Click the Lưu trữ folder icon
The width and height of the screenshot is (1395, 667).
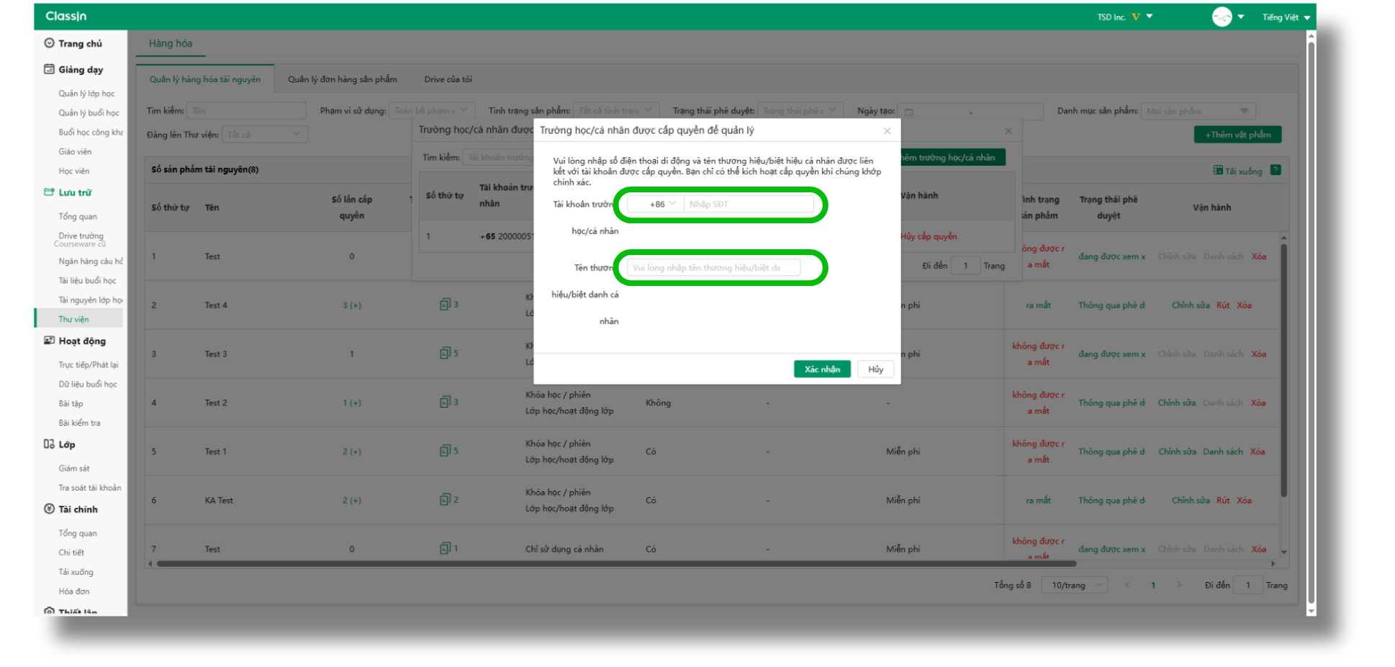[49, 192]
